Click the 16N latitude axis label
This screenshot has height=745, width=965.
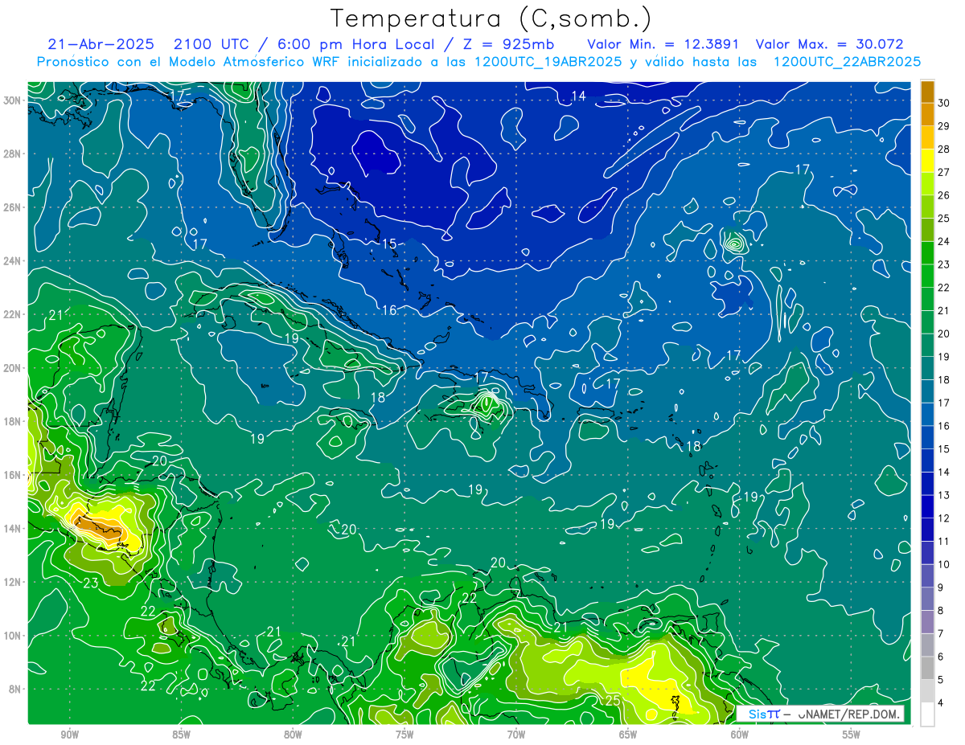12,475
